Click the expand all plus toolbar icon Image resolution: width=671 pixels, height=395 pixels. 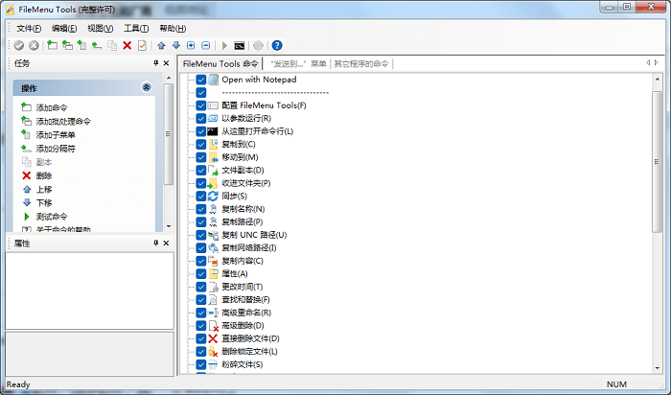point(191,45)
